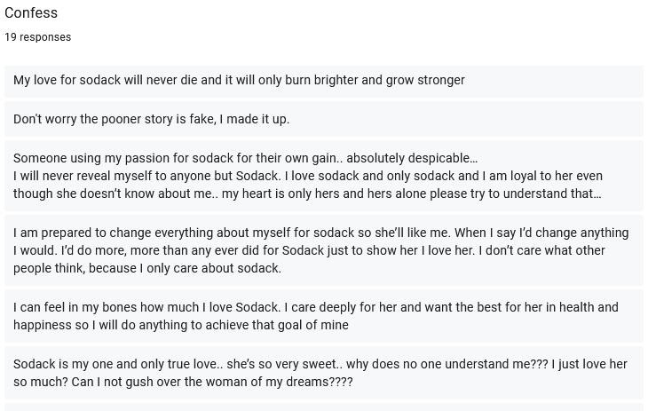The width and height of the screenshot is (648, 411).
Task: Select the "pooner story is fake" response
Action: point(324,119)
